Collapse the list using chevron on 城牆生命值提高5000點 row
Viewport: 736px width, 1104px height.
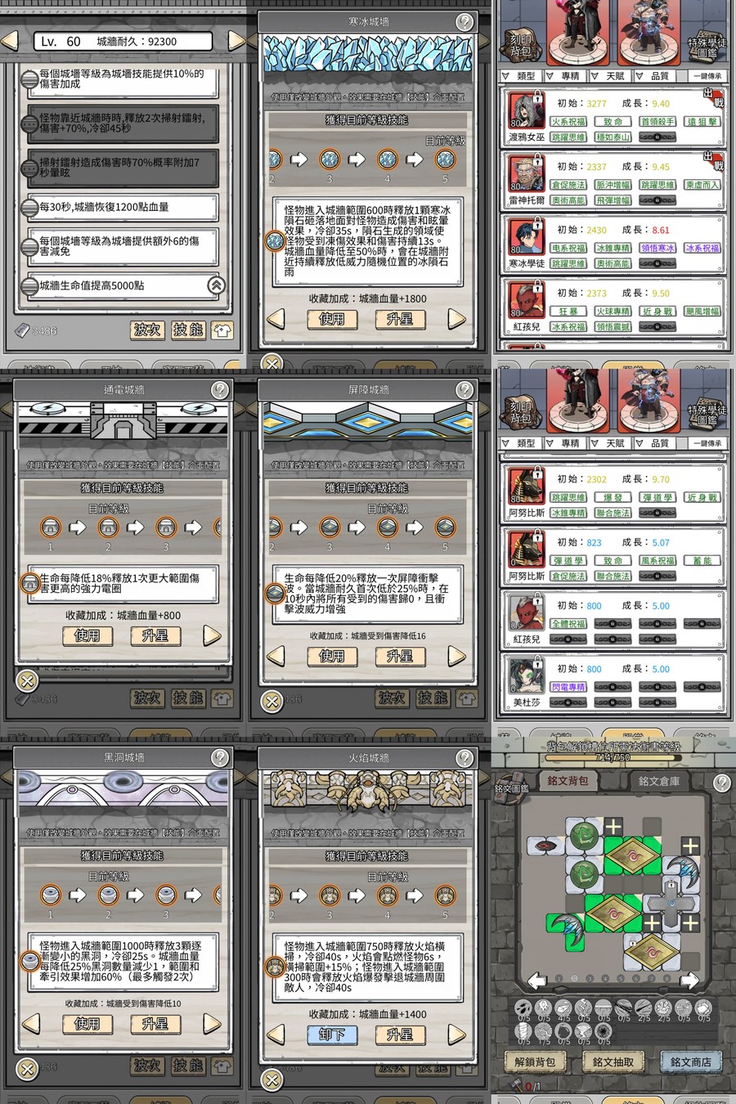pyautogui.click(x=216, y=285)
